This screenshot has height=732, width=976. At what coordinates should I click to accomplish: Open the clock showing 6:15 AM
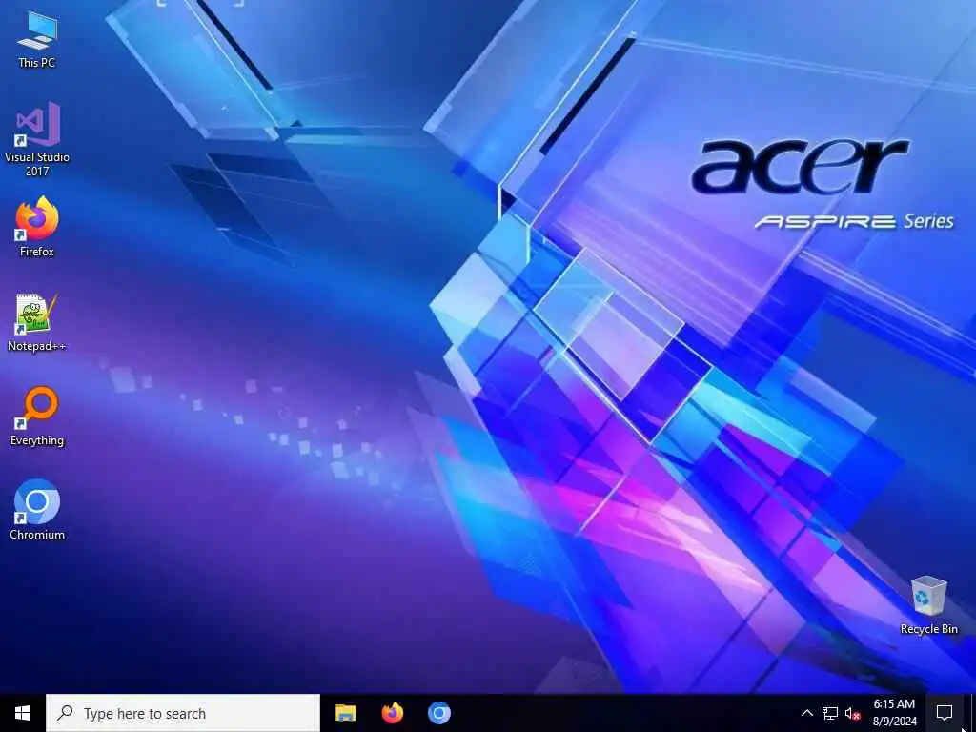[894, 713]
